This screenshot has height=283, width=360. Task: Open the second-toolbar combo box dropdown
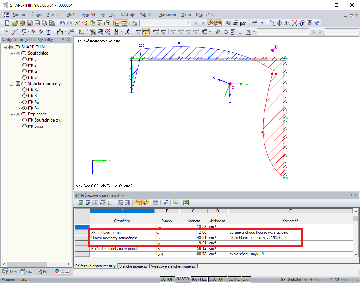pyautogui.click(x=306, y=32)
